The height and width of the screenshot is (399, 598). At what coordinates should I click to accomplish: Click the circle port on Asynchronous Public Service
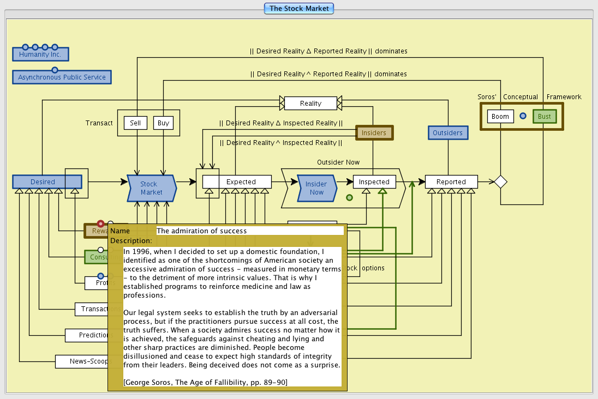55,70
